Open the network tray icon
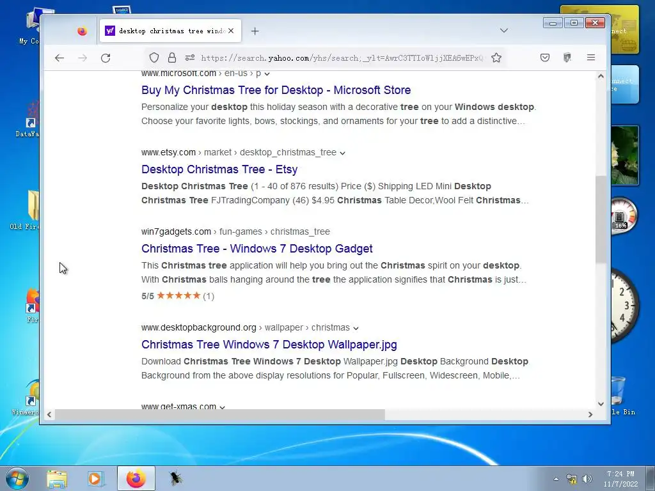This screenshot has width=655, height=491. click(x=571, y=479)
